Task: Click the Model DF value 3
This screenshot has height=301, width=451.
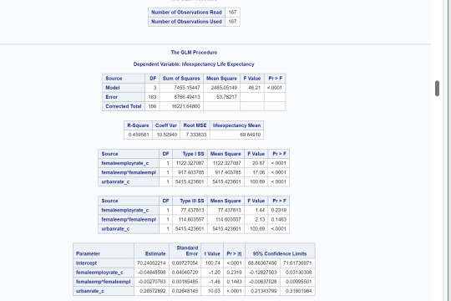Action: coord(155,88)
